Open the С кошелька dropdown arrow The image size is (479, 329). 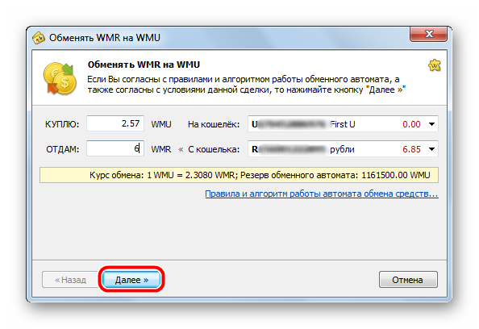tap(431, 149)
